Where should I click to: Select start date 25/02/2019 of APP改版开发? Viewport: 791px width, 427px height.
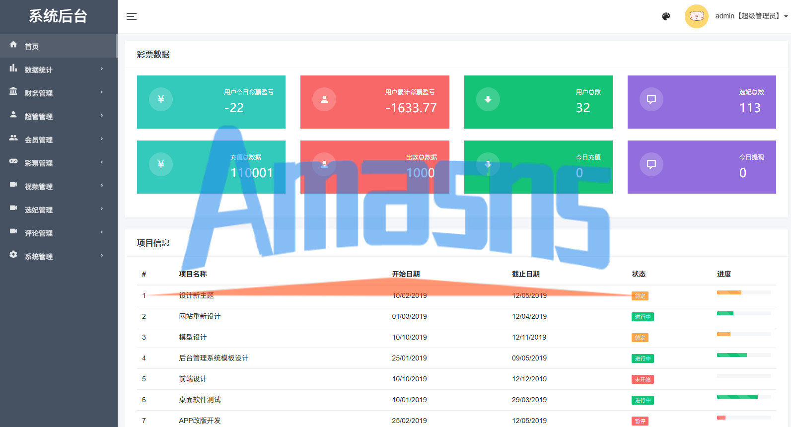(x=409, y=421)
